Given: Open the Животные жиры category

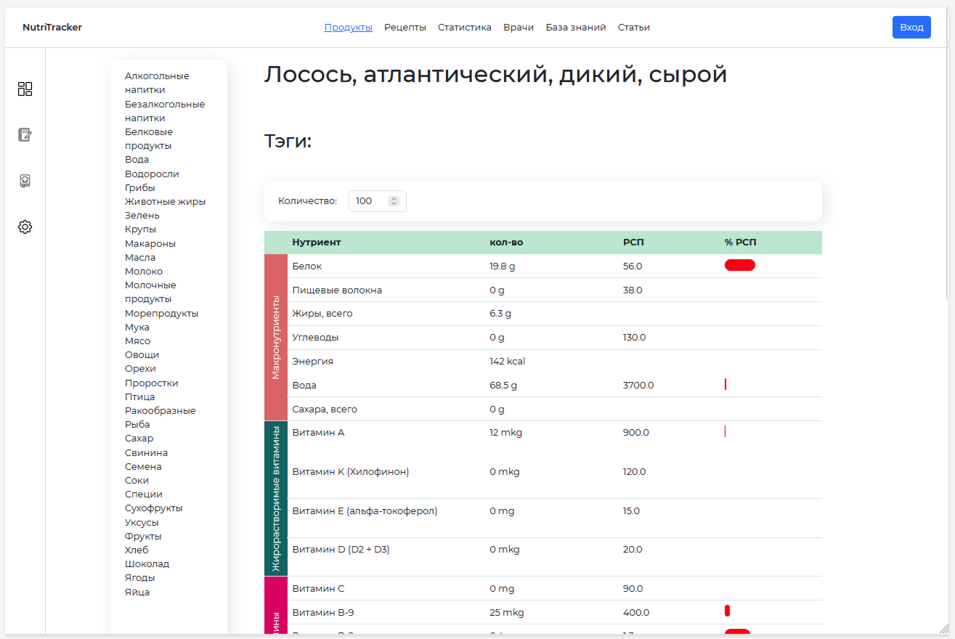Looking at the screenshot, I should click(x=165, y=202).
